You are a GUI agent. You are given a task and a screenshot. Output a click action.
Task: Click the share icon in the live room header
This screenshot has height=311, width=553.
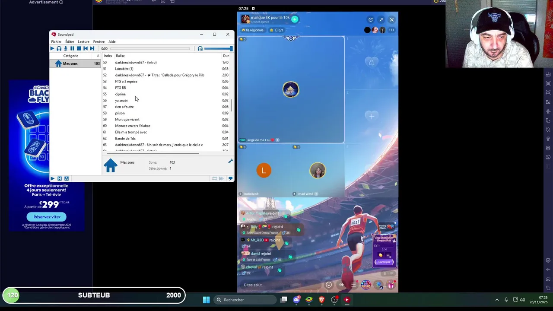click(370, 19)
